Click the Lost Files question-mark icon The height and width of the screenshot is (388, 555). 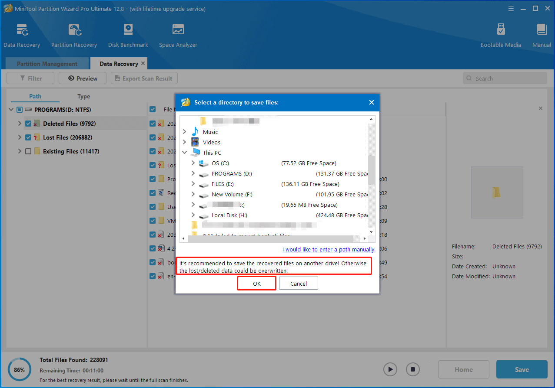37,137
